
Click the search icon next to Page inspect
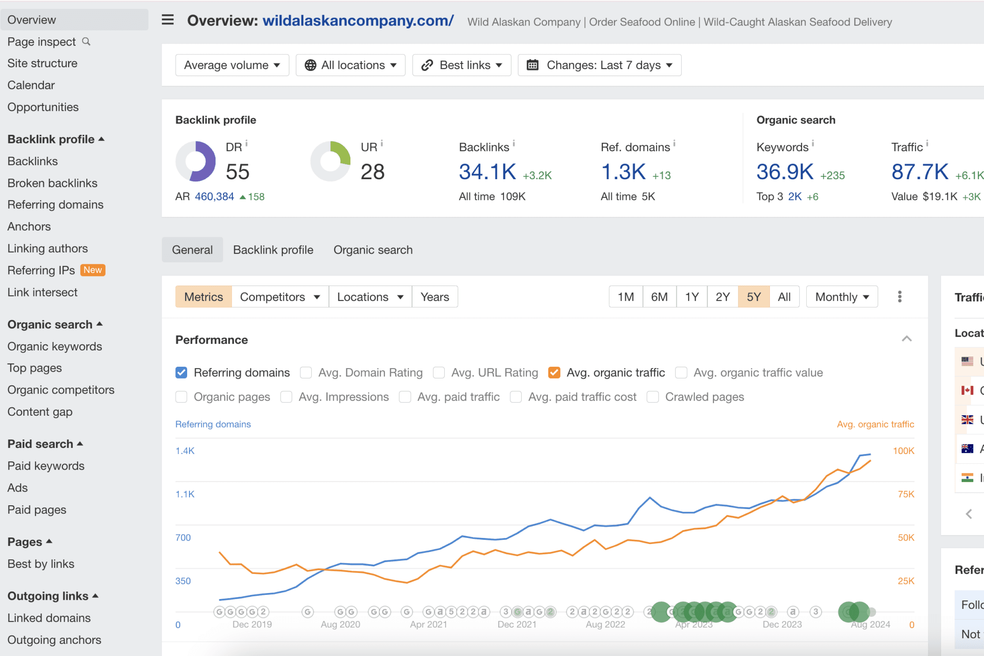(x=86, y=42)
